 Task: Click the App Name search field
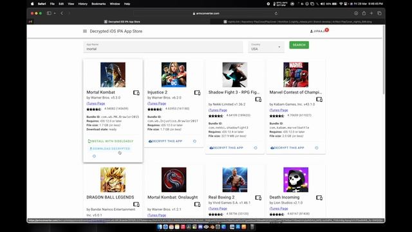point(163,47)
